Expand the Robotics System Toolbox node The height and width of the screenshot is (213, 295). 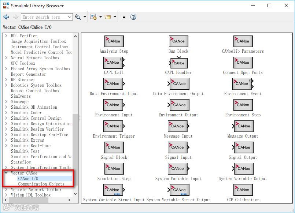tap(6, 85)
